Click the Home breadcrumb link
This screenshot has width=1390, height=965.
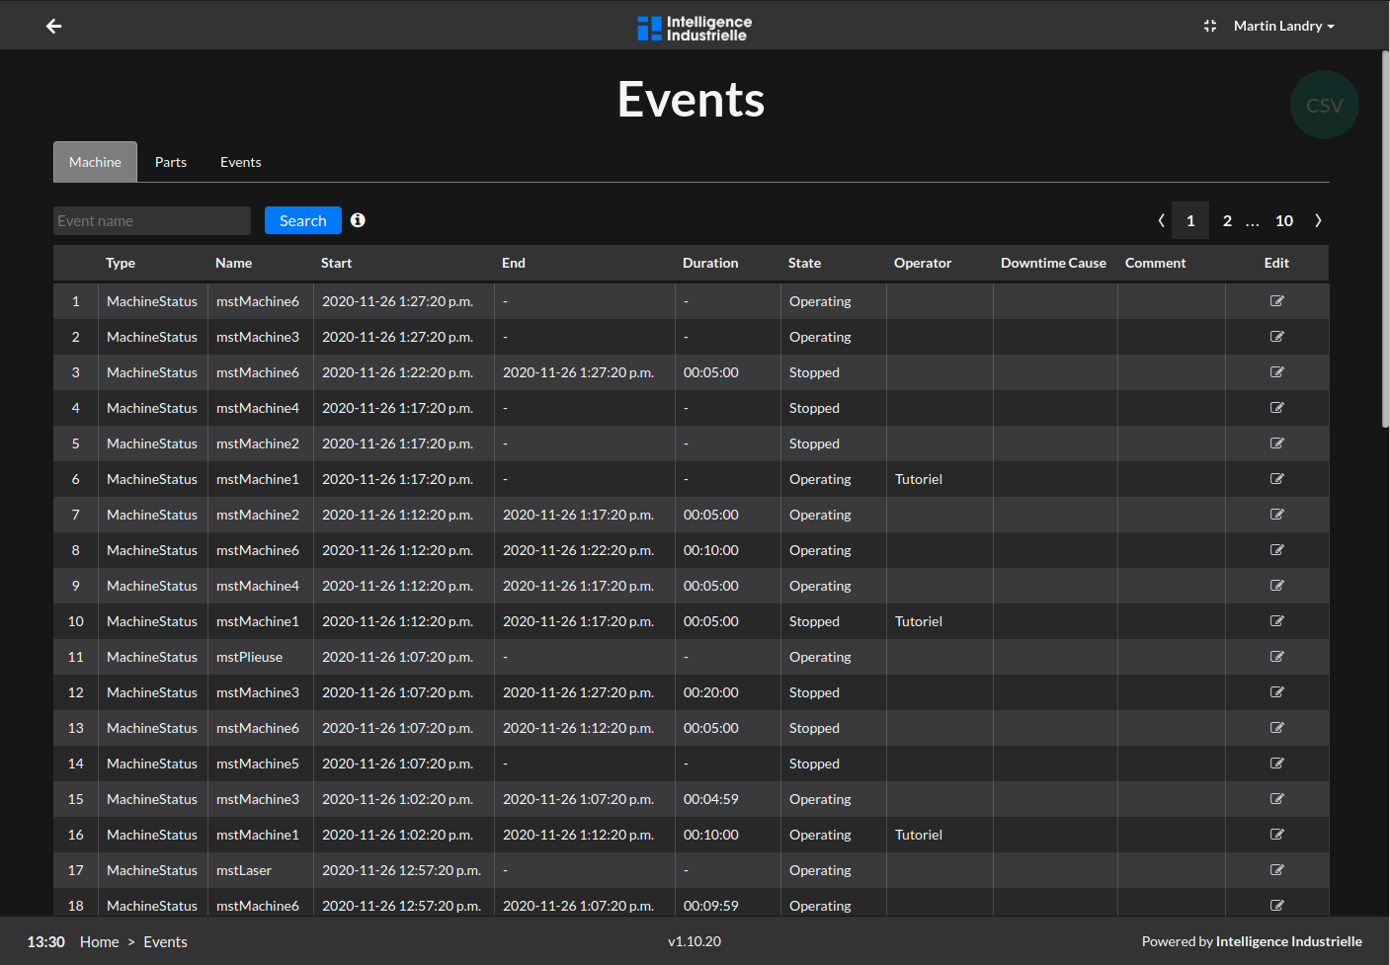pyautogui.click(x=99, y=942)
